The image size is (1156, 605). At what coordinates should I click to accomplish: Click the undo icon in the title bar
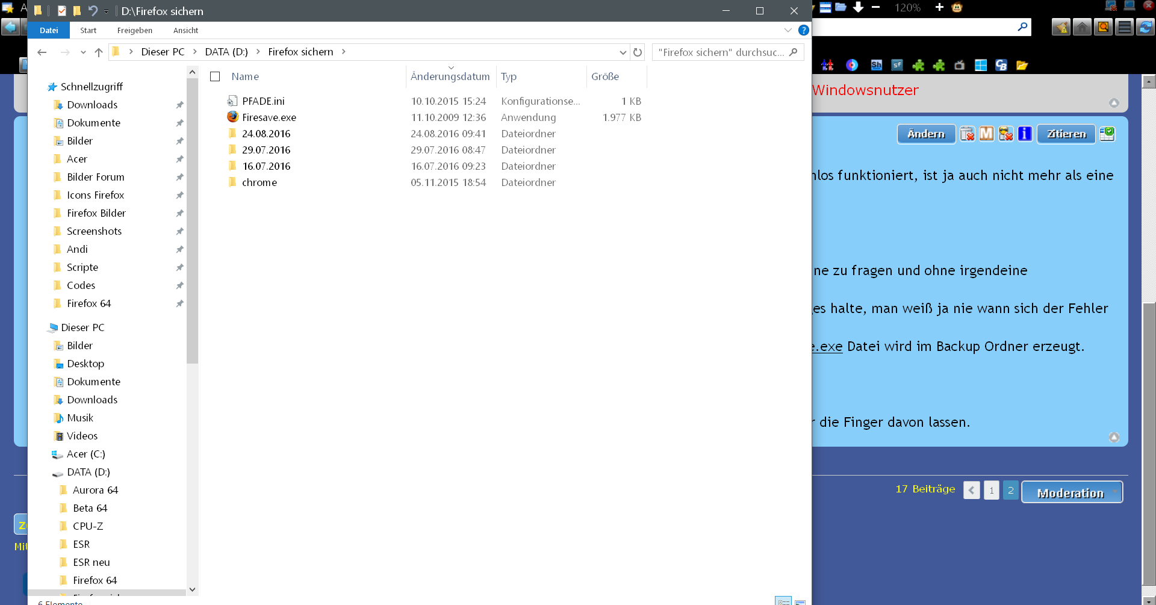click(93, 11)
